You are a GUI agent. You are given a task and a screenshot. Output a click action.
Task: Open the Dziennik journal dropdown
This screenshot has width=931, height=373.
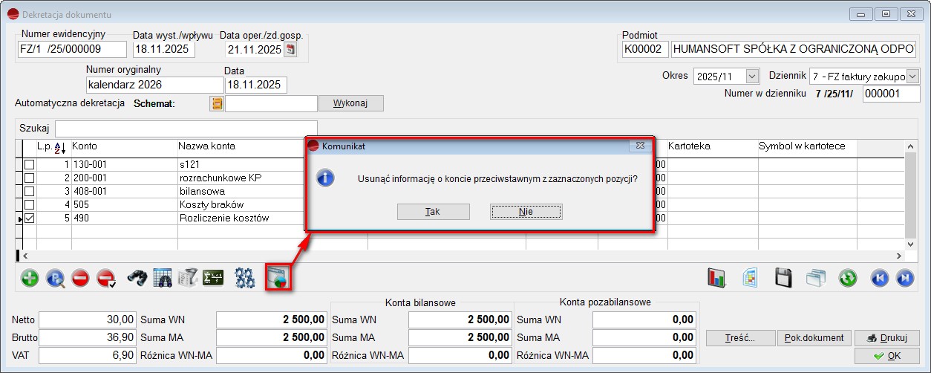(912, 77)
